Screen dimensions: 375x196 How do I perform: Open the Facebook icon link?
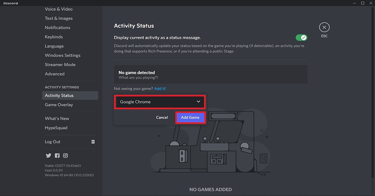tap(57, 155)
